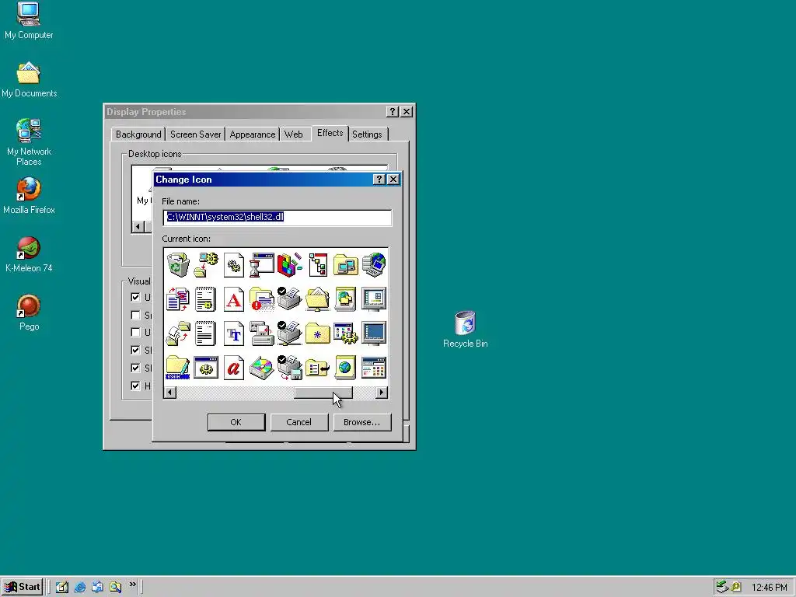This screenshot has height=597, width=796.
Task: Select the folder with asterisk icon
Action: pos(318,333)
